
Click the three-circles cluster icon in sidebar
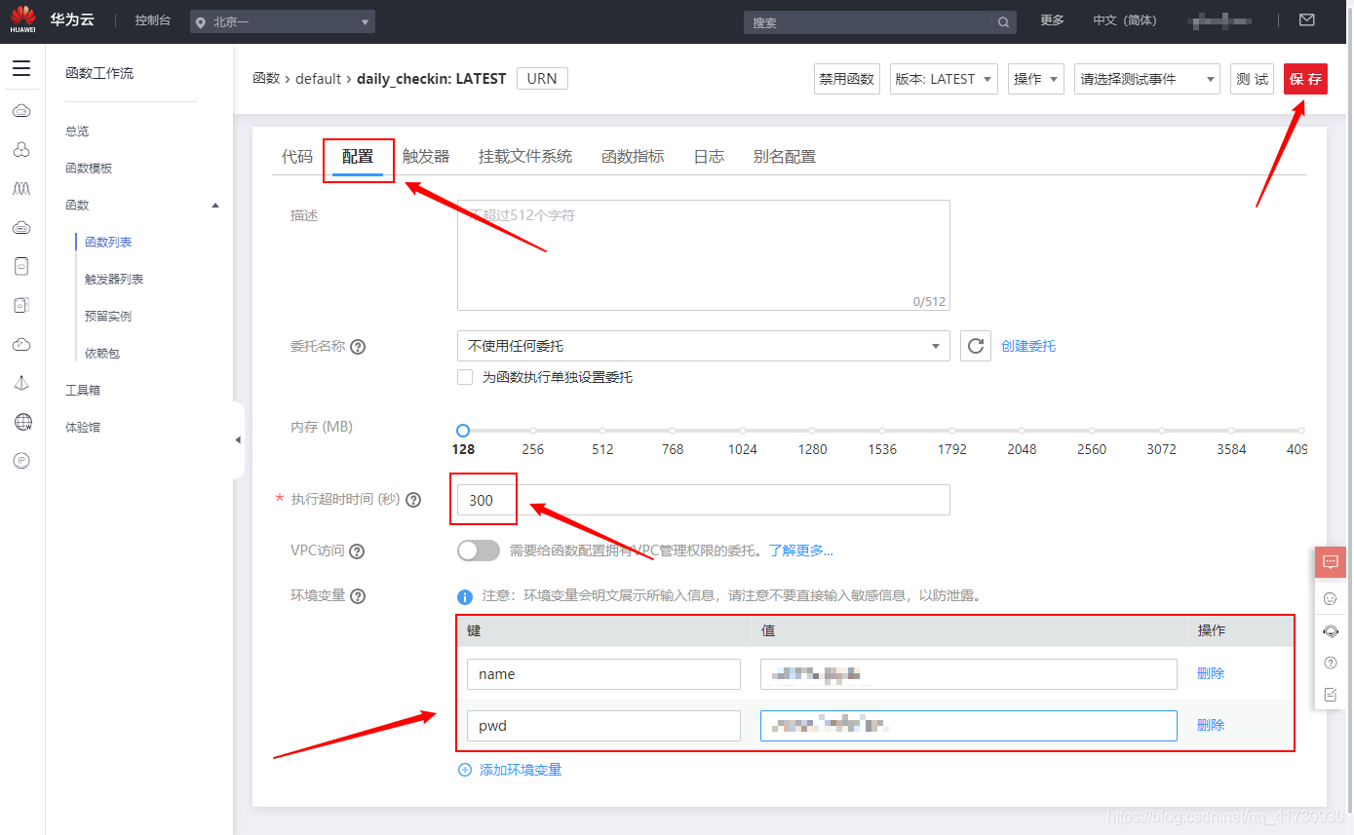point(21,149)
